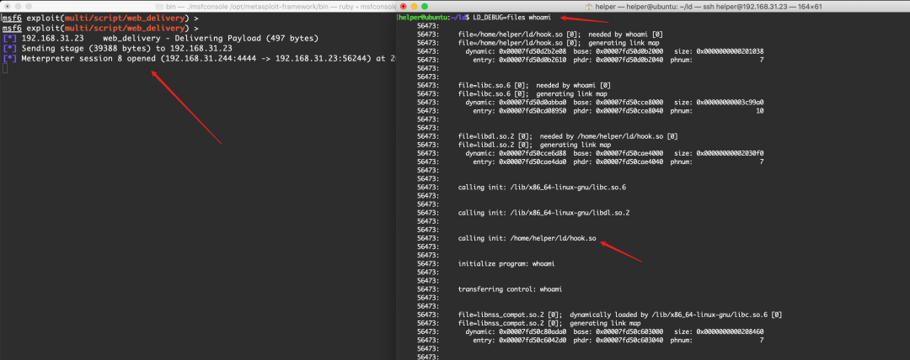910x360 pixels.
Task: Click the size value 0x00000000003c99a0
Action: (730, 103)
